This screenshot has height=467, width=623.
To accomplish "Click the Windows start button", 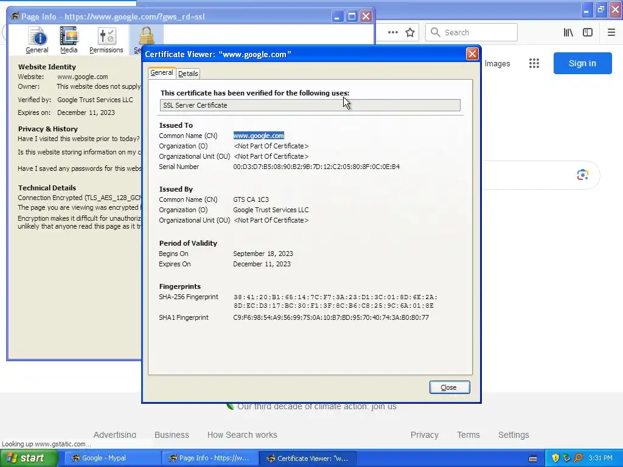I will (x=29, y=458).
